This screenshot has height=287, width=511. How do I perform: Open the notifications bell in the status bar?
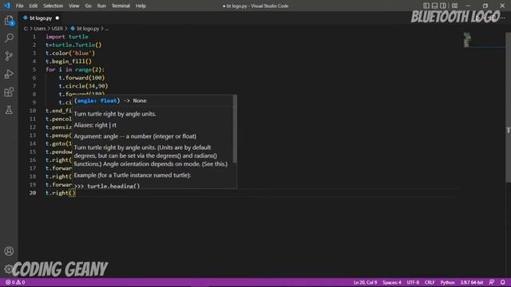(503, 282)
